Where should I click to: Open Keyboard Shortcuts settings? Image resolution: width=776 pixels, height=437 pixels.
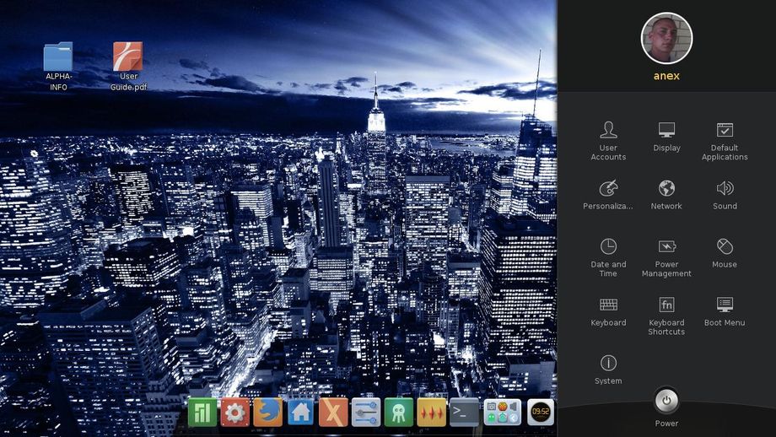coord(666,313)
